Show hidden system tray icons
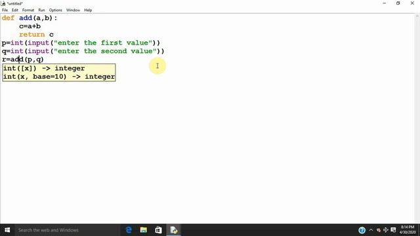This screenshot has width=420, height=236. 371,230
